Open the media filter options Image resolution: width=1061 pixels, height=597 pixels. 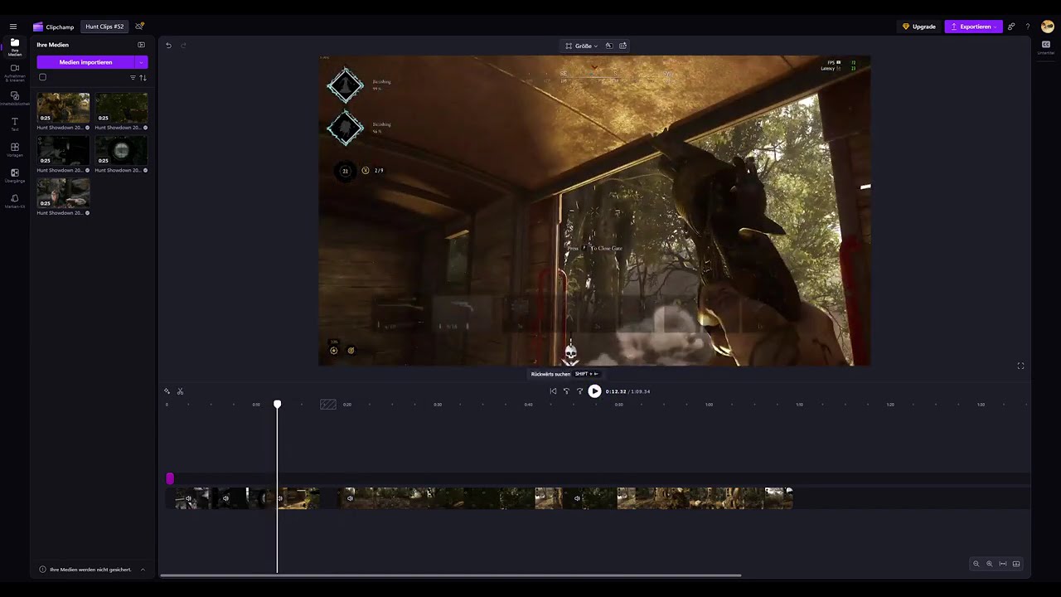point(133,78)
